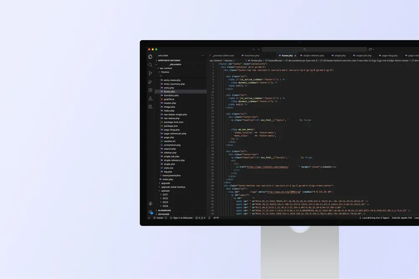This screenshot has height=279, width=419.
Task: Open the Run and Debug view
Action: click(150, 82)
